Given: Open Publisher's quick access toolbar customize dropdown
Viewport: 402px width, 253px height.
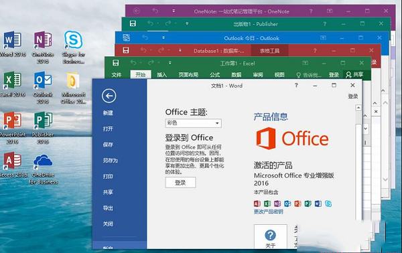Looking at the screenshot, I should [x=187, y=23].
